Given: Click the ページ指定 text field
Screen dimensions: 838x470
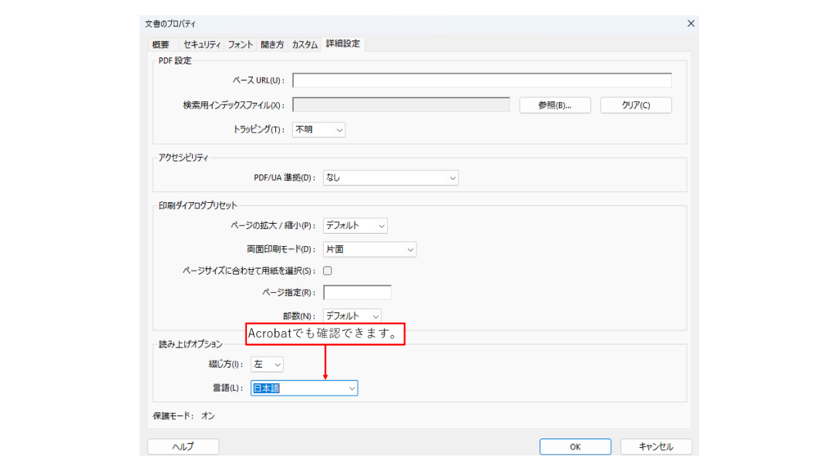Looking at the screenshot, I should 357,293.
